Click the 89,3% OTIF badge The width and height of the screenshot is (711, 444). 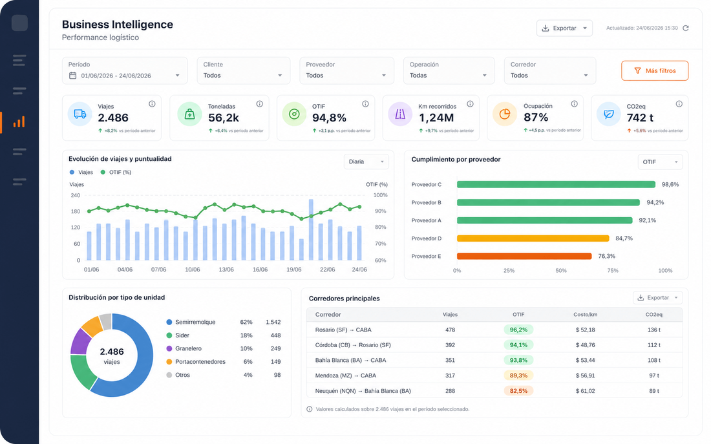point(518,375)
